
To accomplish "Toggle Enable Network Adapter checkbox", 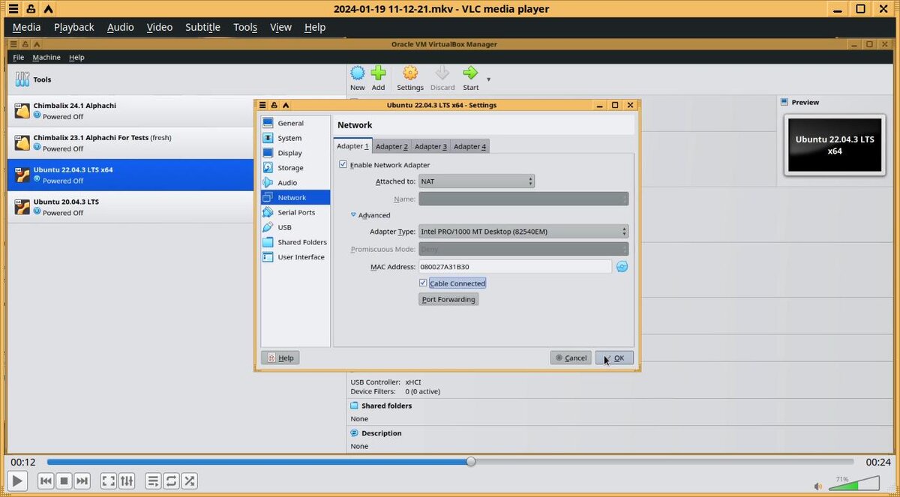I will [x=343, y=165].
